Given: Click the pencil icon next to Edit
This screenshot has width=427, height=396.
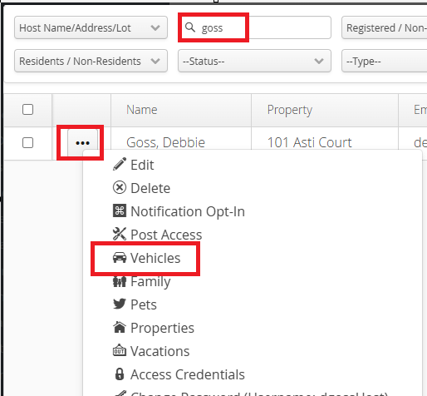Looking at the screenshot, I should pyautogui.click(x=120, y=165).
